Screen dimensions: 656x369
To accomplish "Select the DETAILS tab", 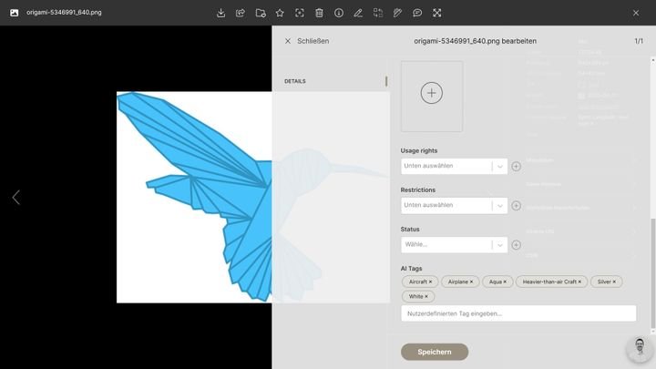I will tap(295, 81).
